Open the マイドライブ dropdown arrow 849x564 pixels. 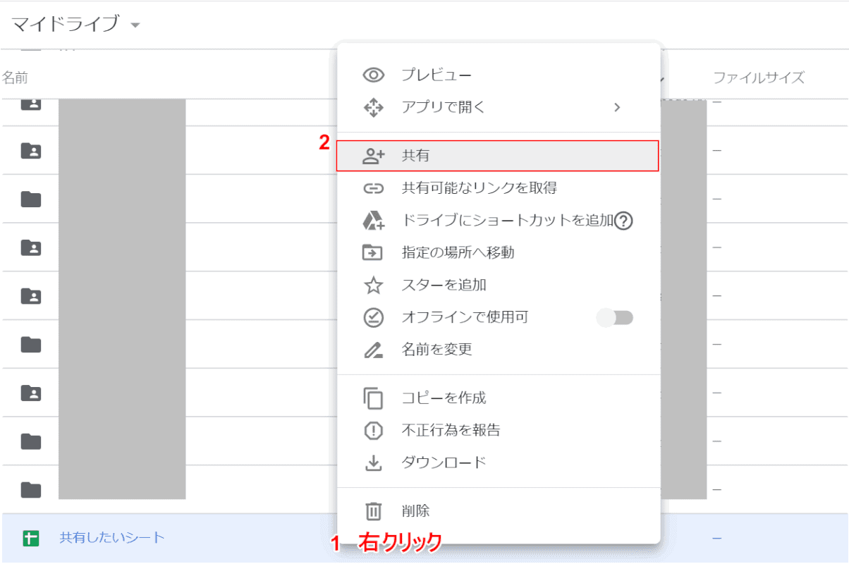(135, 25)
